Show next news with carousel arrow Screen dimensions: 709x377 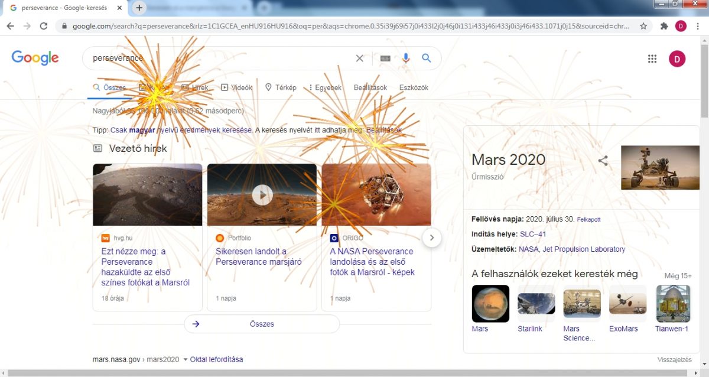click(x=432, y=238)
